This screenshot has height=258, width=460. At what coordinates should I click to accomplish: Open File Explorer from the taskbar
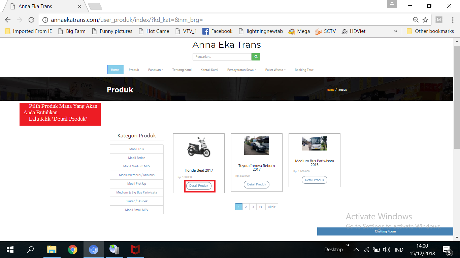click(52, 250)
